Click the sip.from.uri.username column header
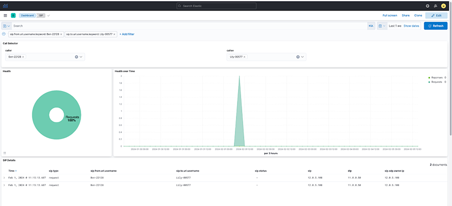This screenshot has height=206, width=452. tap(104, 171)
